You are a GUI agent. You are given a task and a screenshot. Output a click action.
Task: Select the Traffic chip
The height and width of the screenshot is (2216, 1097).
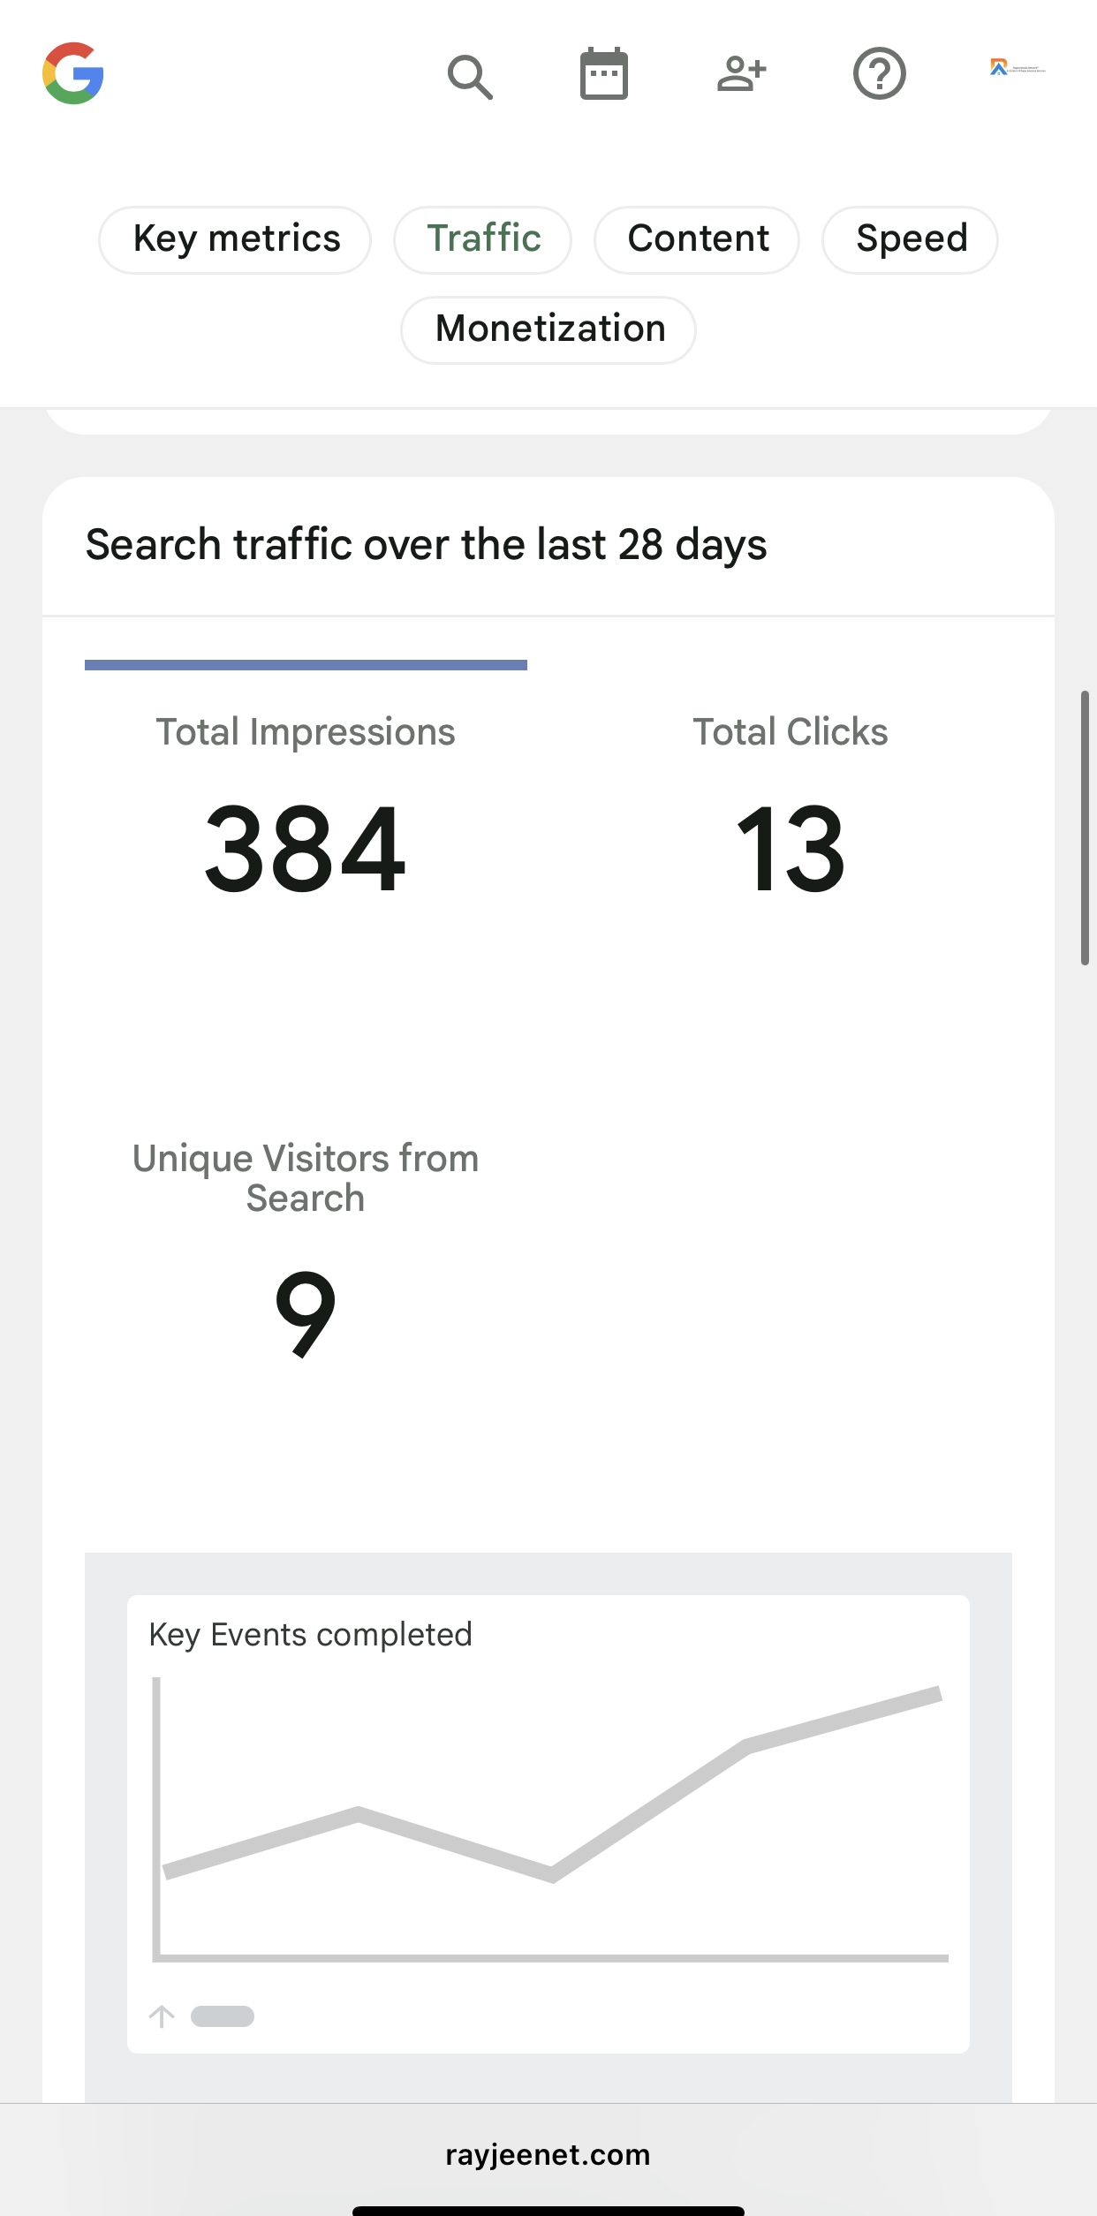pyautogui.click(x=483, y=239)
